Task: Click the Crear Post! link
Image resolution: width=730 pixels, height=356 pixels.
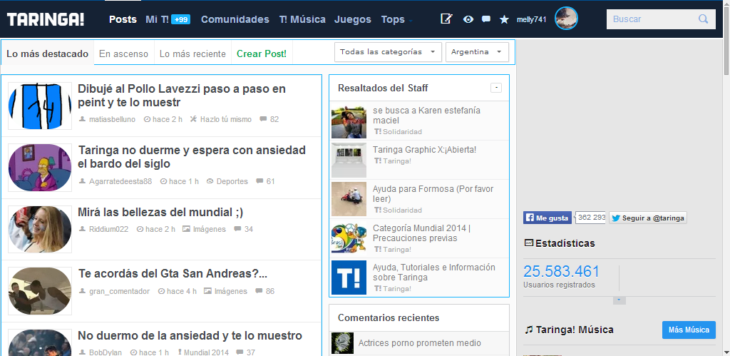Action: [x=262, y=54]
